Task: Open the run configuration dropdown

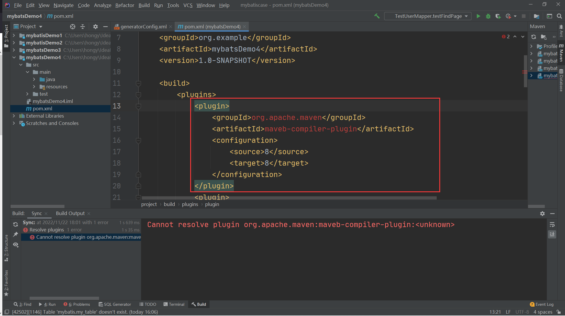Action: [x=428, y=16]
